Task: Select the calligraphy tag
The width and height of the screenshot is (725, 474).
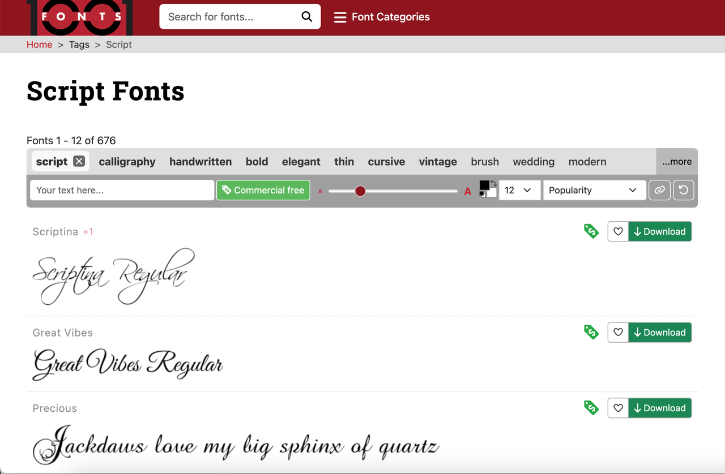Action: pos(127,162)
